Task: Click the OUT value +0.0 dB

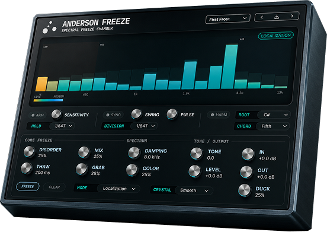Action: tap(266, 177)
